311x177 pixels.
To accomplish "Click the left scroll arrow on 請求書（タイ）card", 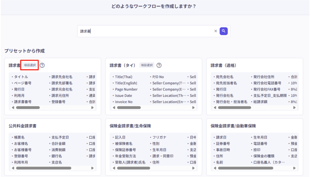I will [x=114, y=107].
